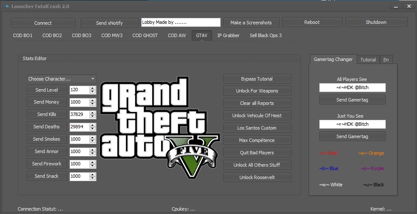
Task: Open the COD BO3 tab
Action: pos(82,35)
